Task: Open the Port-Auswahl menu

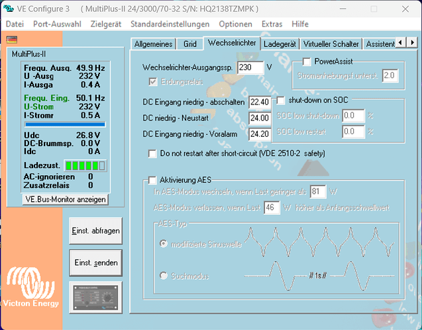Action: [x=57, y=24]
